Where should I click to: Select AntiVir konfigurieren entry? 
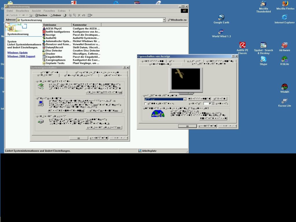click(x=56, y=32)
